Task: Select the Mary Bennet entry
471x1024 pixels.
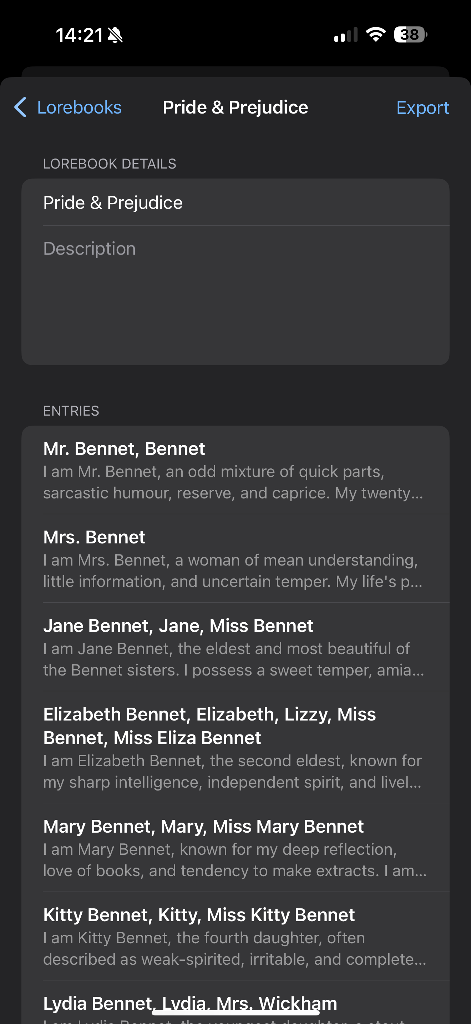Action: tap(235, 848)
